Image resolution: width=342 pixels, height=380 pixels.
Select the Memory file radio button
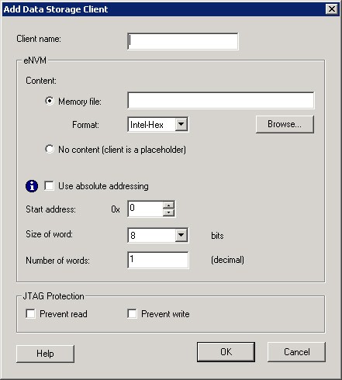click(50, 101)
